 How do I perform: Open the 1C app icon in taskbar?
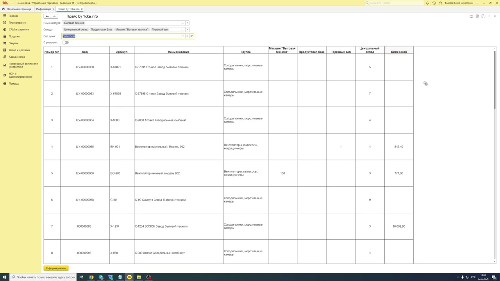click(129, 277)
